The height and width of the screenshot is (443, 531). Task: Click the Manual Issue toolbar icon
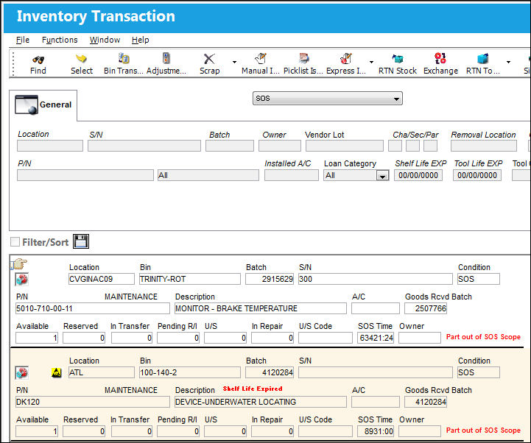[x=261, y=59]
